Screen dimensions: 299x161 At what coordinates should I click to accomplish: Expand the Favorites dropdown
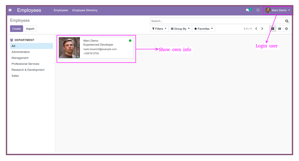[x=203, y=29]
